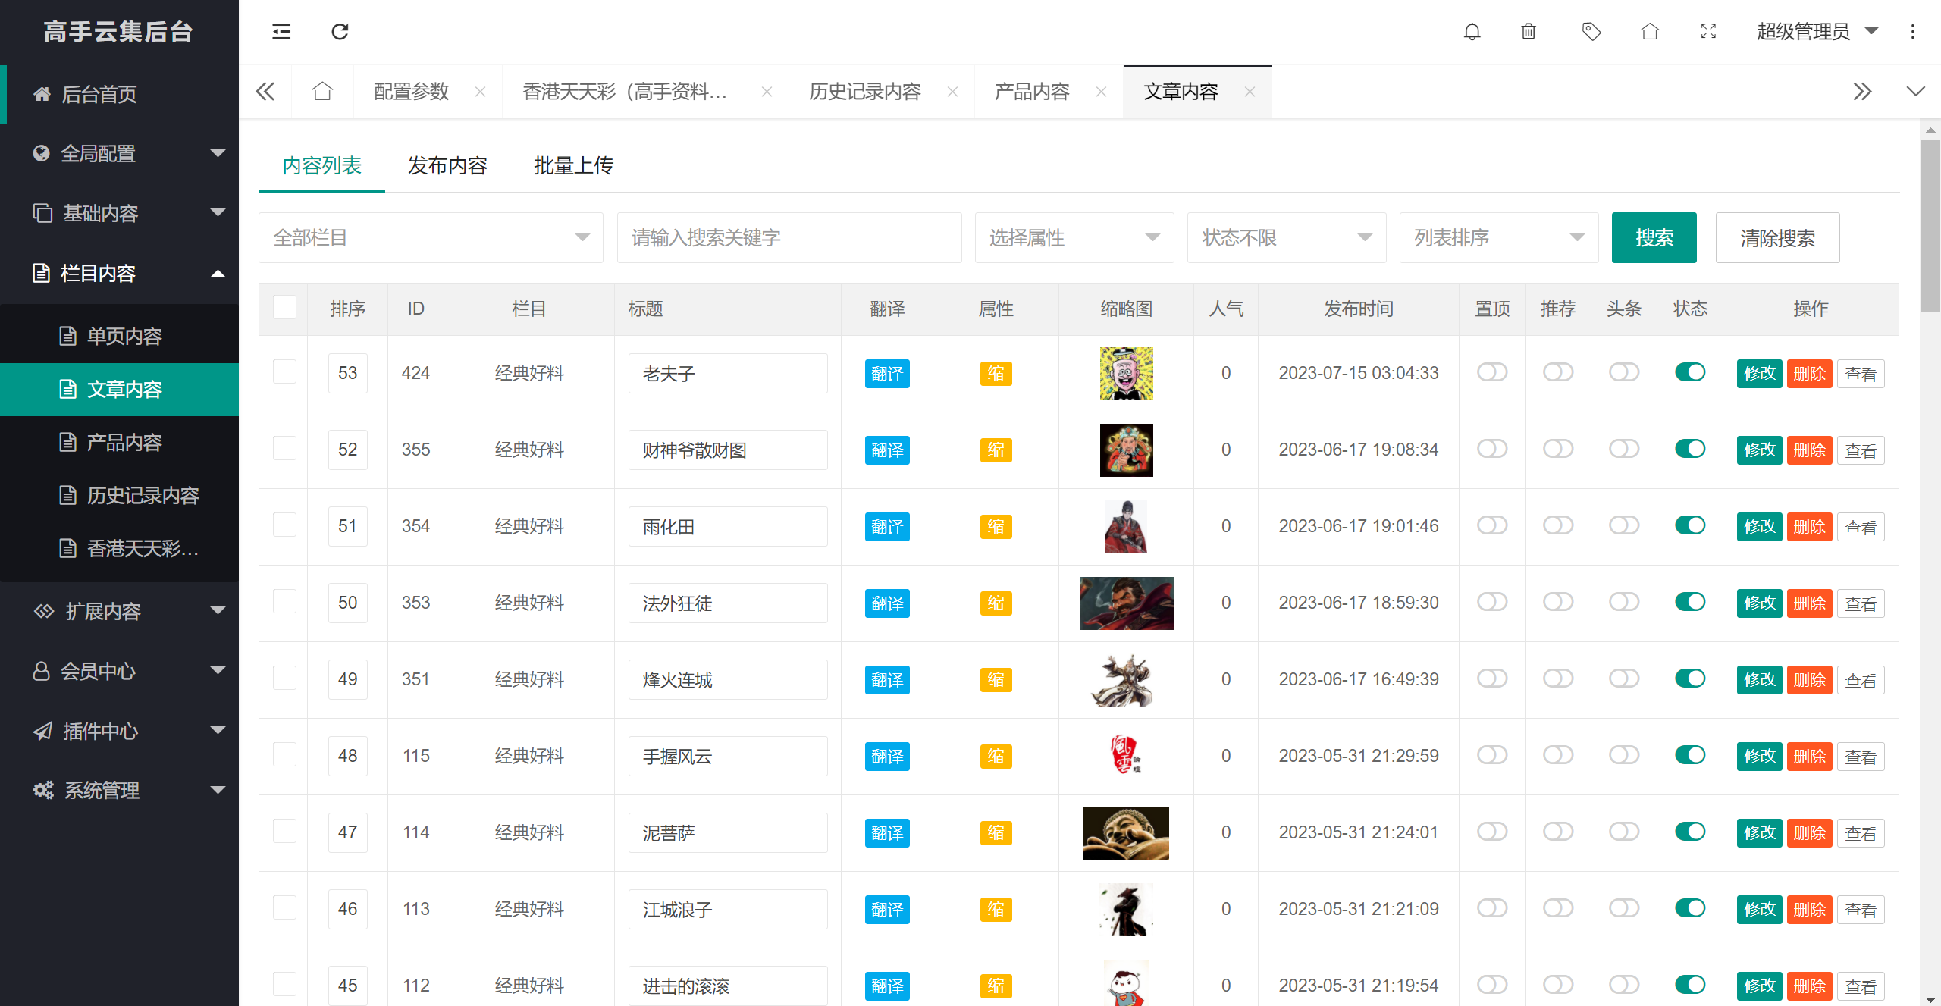
Task: Click the search keyword input field
Action: [789, 238]
